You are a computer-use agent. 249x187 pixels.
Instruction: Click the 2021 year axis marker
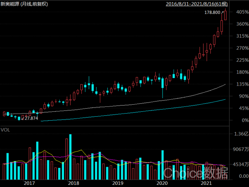tap(206, 183)
